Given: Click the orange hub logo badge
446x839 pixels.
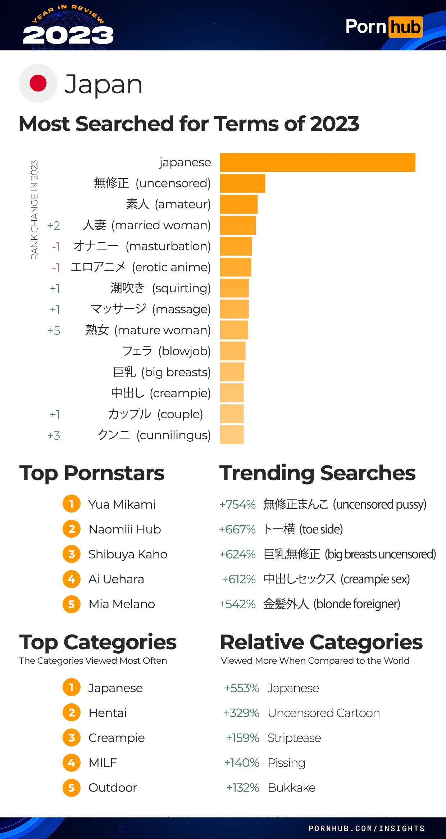Looking at the screenshot, I should click(405, 27).
